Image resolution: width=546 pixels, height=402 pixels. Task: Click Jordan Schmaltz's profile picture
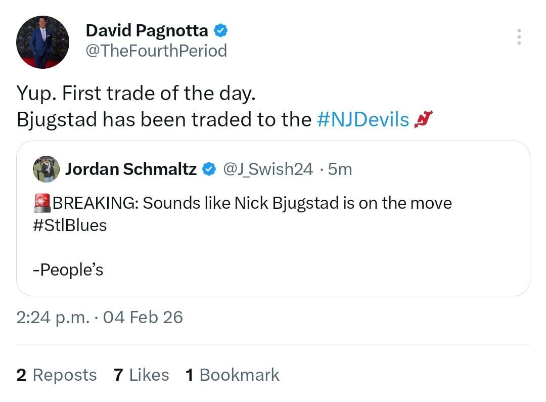click(x=46, y=168)
